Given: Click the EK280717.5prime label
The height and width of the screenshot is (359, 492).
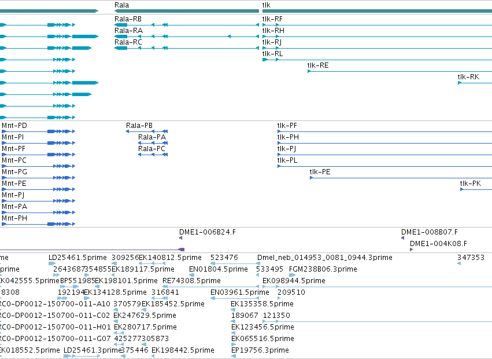Looking at the screenshot, I should (145, 328).
